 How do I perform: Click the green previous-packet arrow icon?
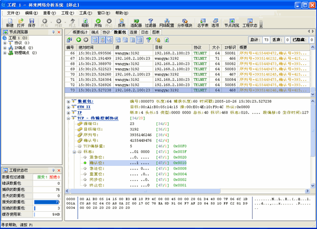(x=79, y=40)
